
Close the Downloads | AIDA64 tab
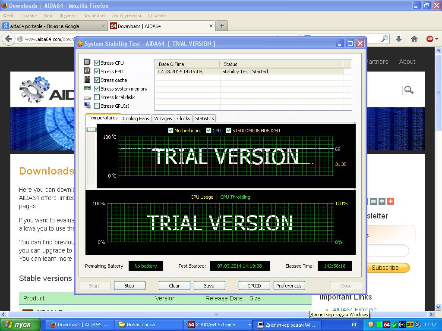pyautogui.click(x=211, y=26)
